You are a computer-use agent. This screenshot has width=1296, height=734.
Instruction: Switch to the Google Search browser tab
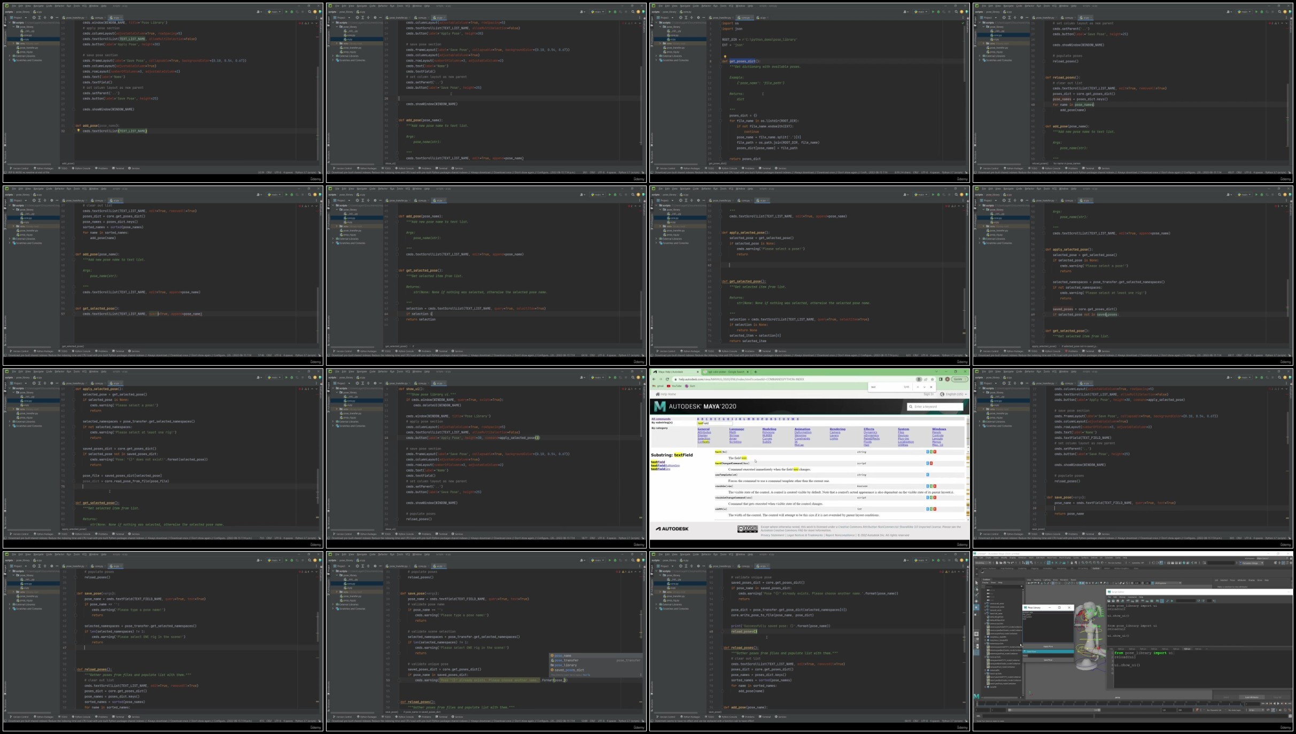[x=725, y=372]
